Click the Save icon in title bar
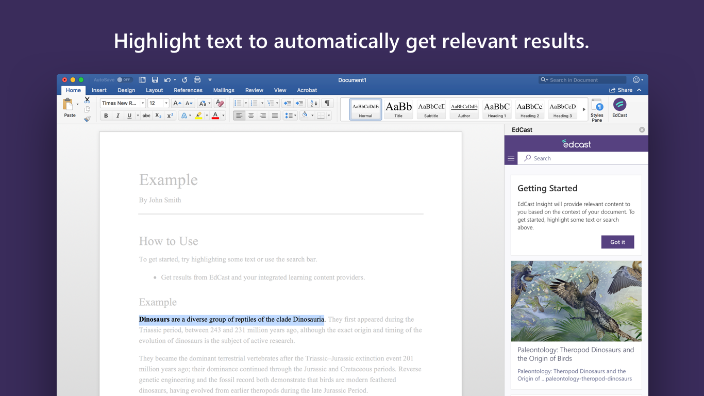 155,80
